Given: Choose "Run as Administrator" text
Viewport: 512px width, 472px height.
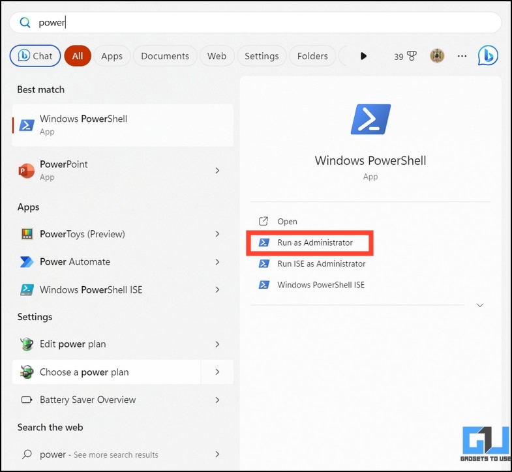Looking at the screenshot, I should pyautogui.click(x=315, y=243).
